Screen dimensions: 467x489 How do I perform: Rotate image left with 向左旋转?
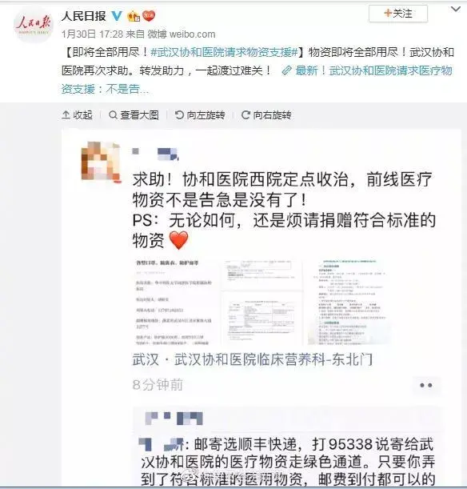(x=200, y=115)
